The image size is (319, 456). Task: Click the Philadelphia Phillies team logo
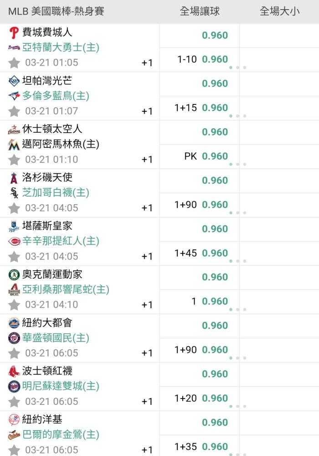(x=14, y=32)
